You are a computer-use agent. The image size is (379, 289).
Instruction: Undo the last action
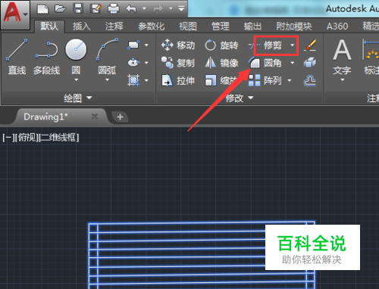(x=131, y=9)
